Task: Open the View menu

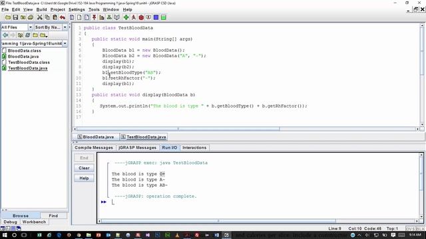Action: tap(28, 9)
